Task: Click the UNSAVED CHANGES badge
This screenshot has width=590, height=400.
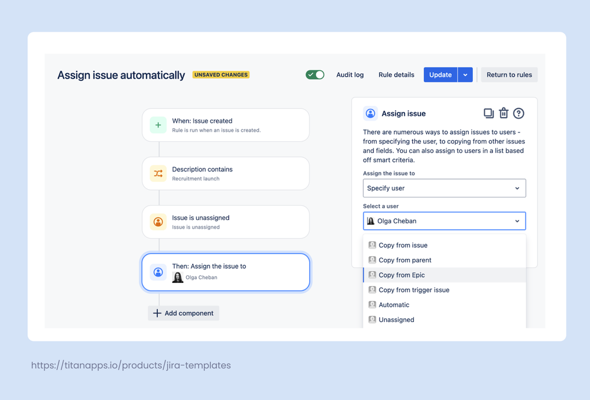Action: tap(221, 75)
